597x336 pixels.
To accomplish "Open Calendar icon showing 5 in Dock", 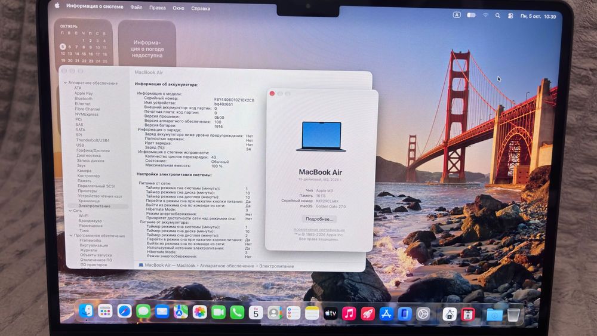I will pyautogui.click(x=256, y=313).
